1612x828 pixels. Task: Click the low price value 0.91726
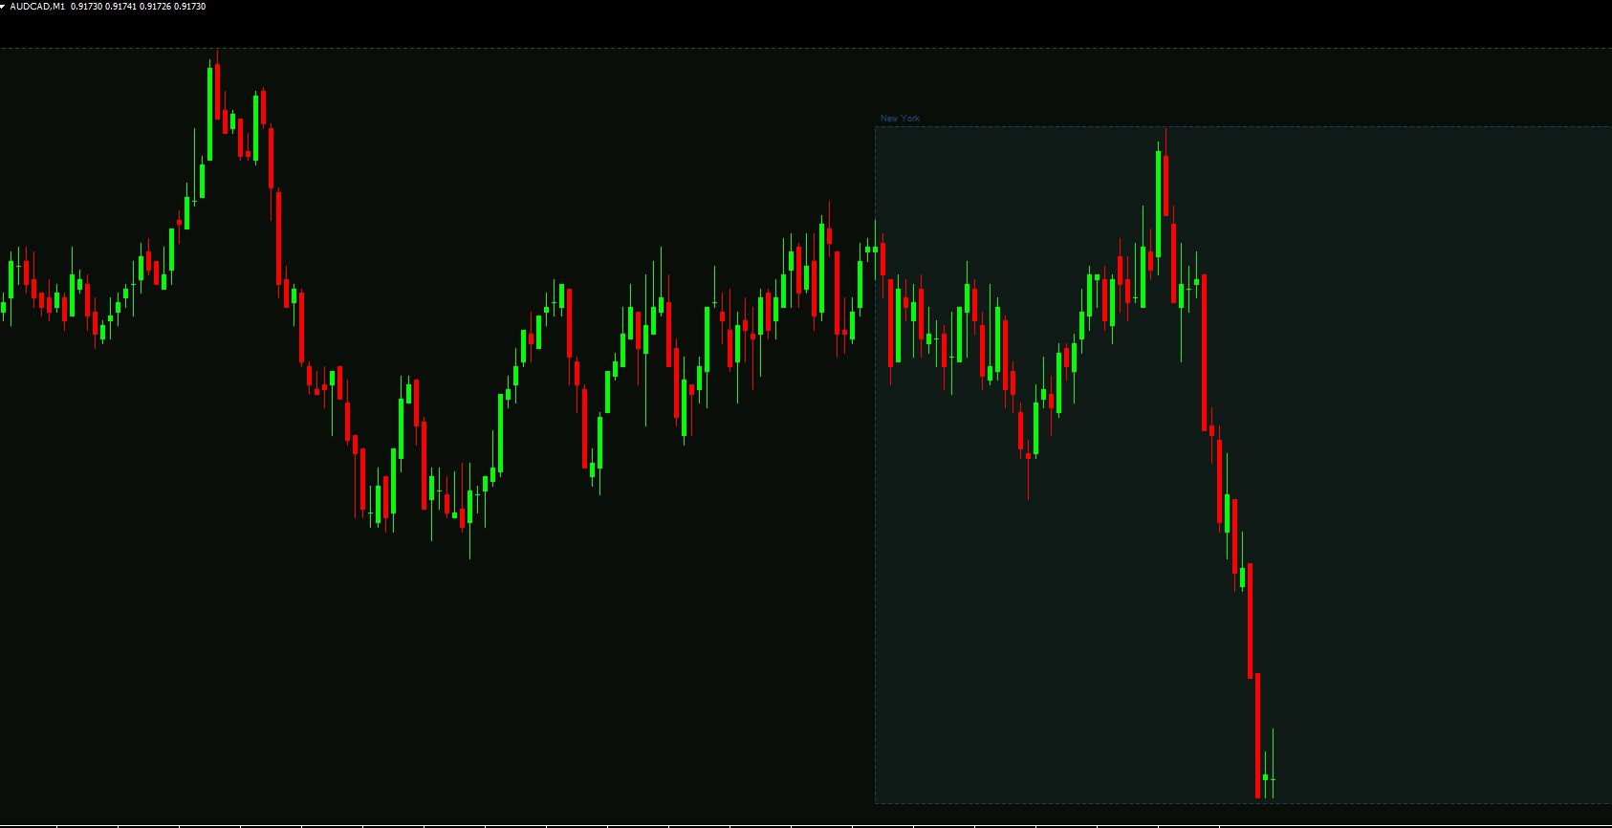pos(155,7)
